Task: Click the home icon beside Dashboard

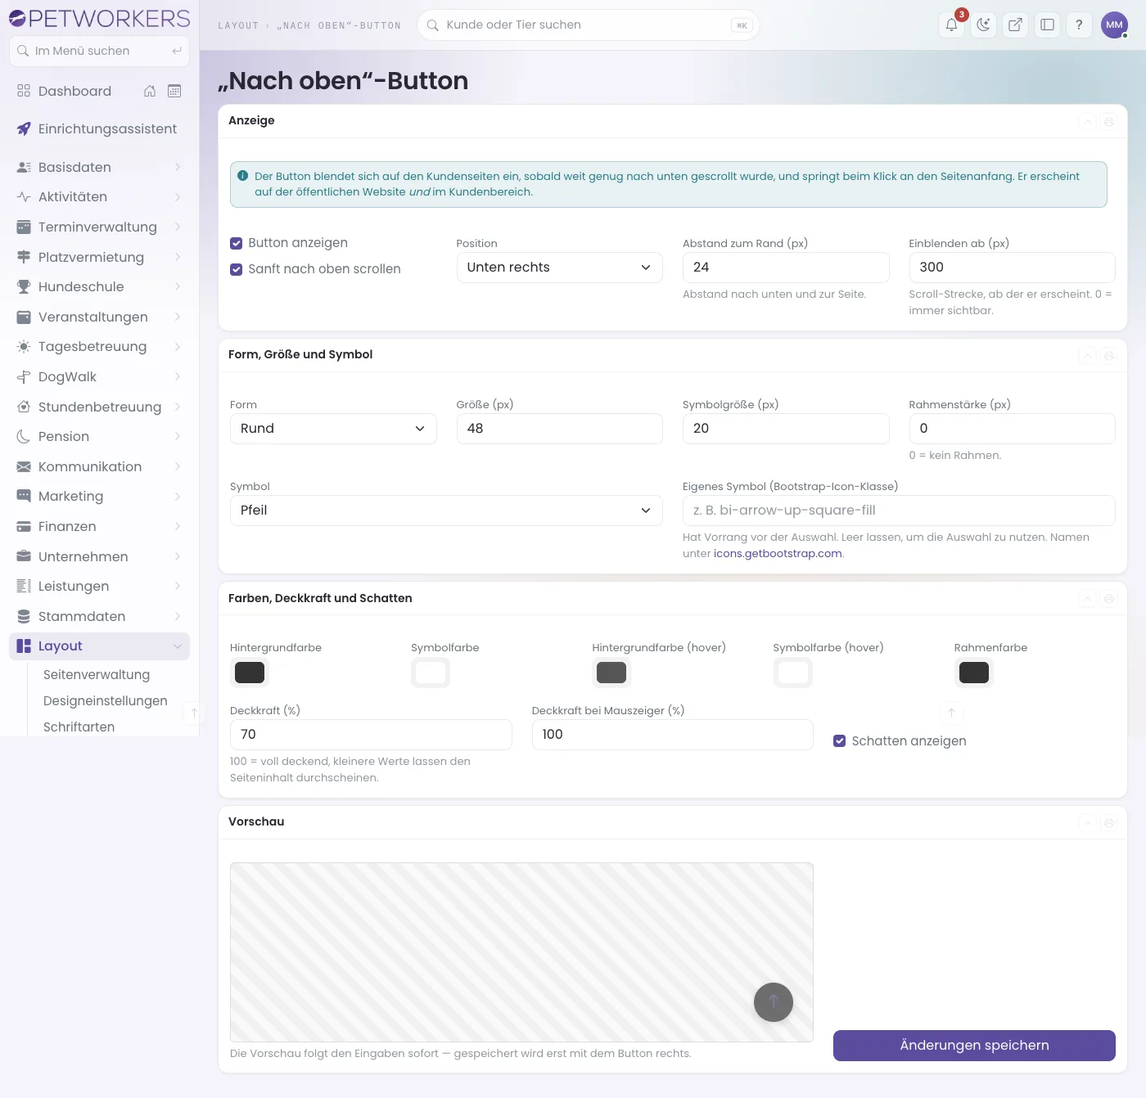Action: 150,91
